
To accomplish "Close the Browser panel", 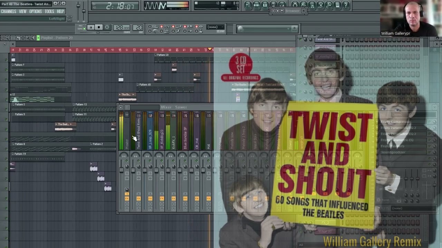I will [304, 11].
